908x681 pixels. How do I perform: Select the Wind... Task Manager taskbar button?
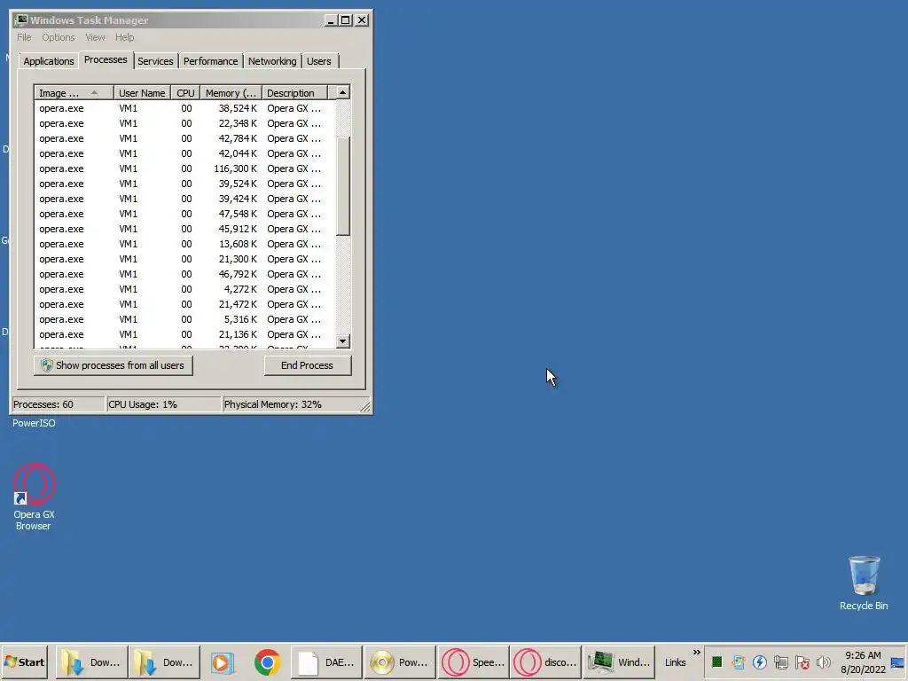[618, 662]
